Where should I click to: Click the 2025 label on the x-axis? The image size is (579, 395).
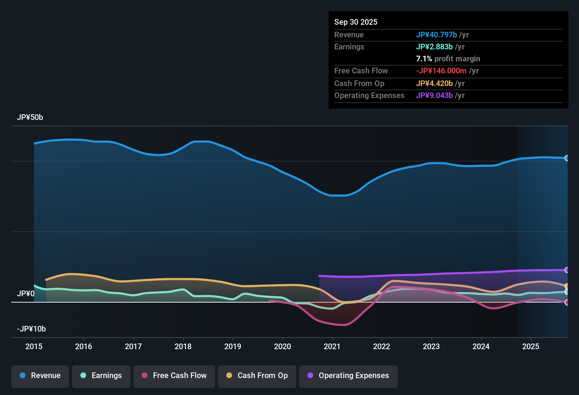pyautogui.click(x=531, y=347)
